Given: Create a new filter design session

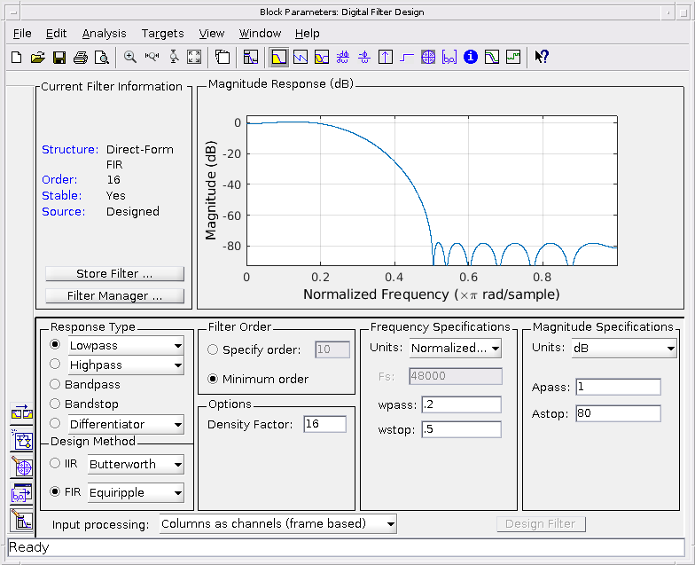Looking at the screenshot, I should 16,57.
